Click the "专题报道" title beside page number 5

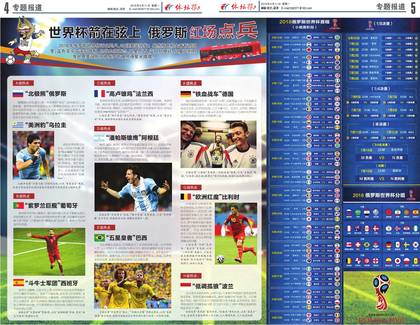391,7
